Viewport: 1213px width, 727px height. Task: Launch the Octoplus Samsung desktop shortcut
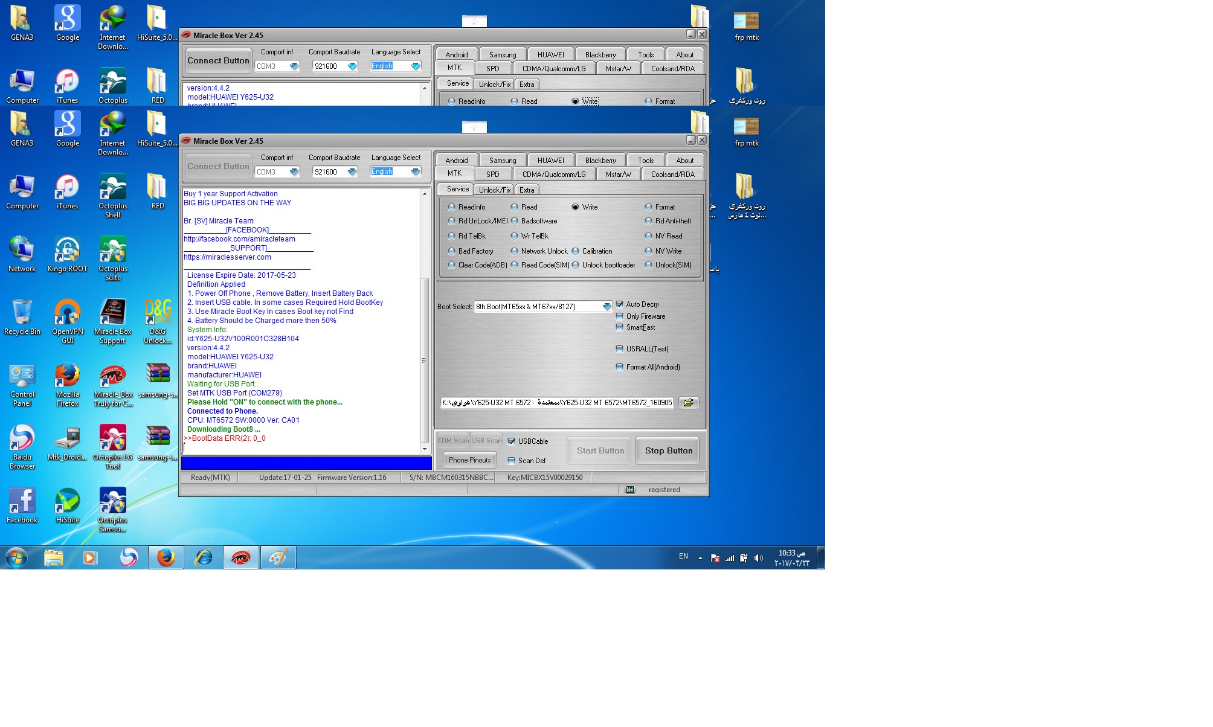113,510
